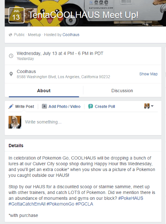166x224 pixels.
Task: Click the camera Add Photo / Video icon
Action: 44,106
